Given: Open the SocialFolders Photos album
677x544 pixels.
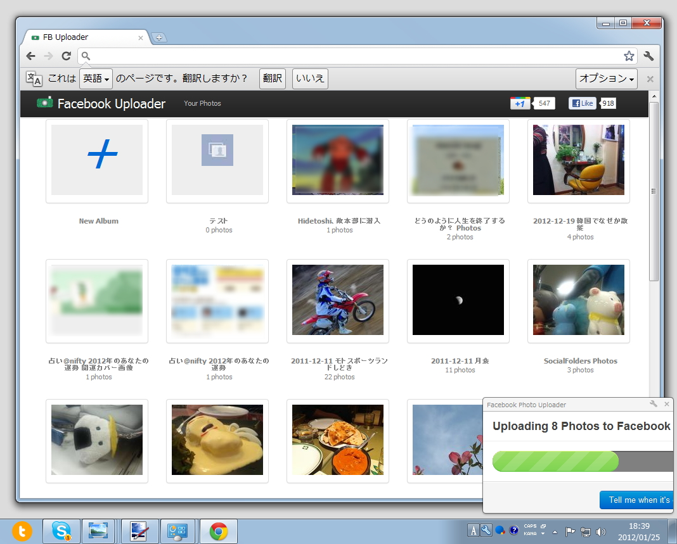Looking at the screenshot, I should 579,300.
